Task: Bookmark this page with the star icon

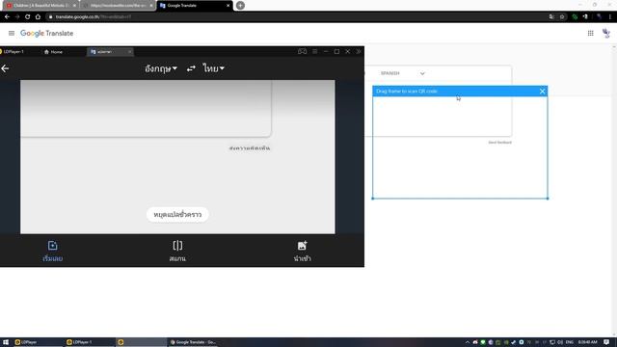Action: pyautogui.click(x=562, y=17)
